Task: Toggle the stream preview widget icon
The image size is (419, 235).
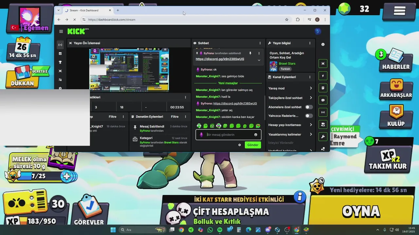Action: click(x=323, y=64)
